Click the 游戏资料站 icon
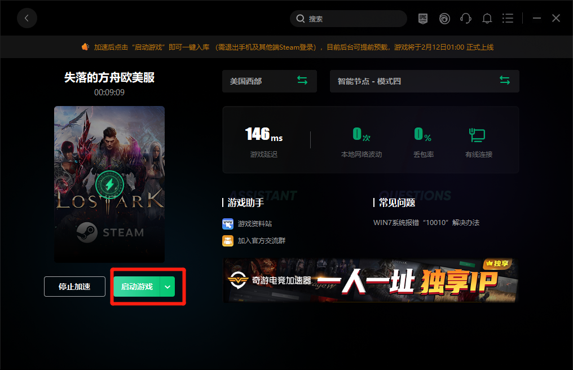Screen dimensions: 573x370 [228, 224]
